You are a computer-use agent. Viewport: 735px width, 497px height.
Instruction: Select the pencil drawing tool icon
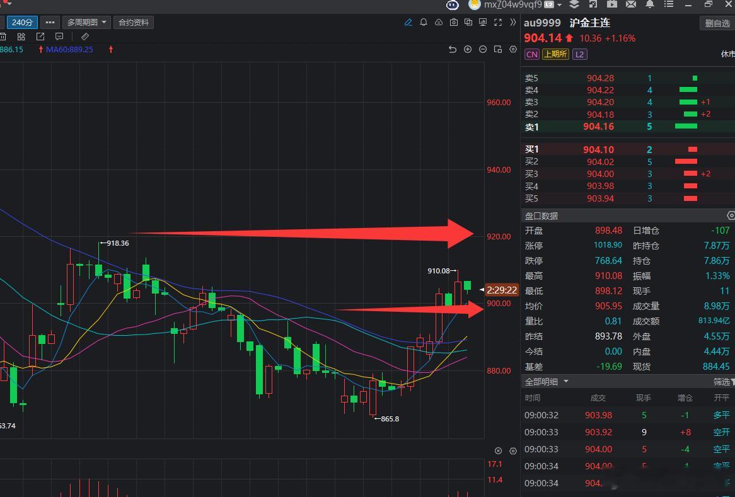pos(408,23)
